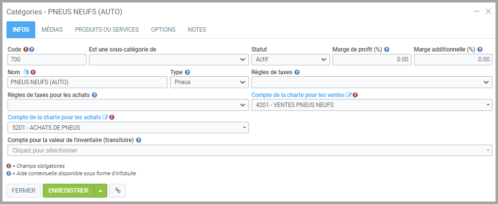This screenshot has height=204, width=498.
Task: Open the Statut dropdown
Action: click(290, 59)
